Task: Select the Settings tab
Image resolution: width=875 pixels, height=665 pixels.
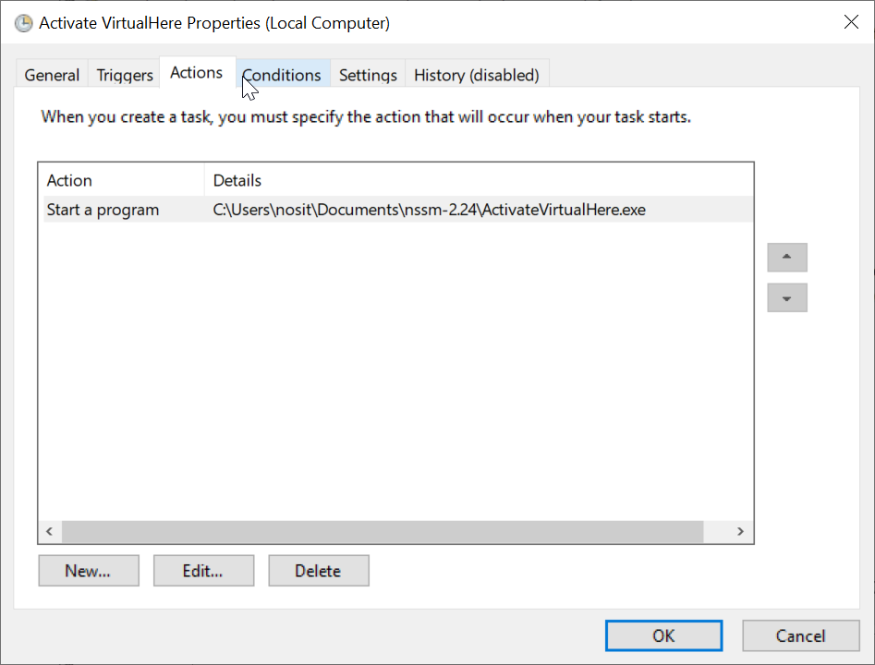Action: (368, 76)
